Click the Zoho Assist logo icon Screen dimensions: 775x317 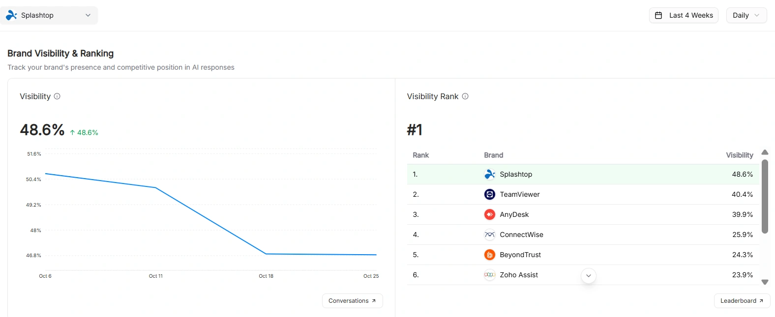(x=490, y=275)
